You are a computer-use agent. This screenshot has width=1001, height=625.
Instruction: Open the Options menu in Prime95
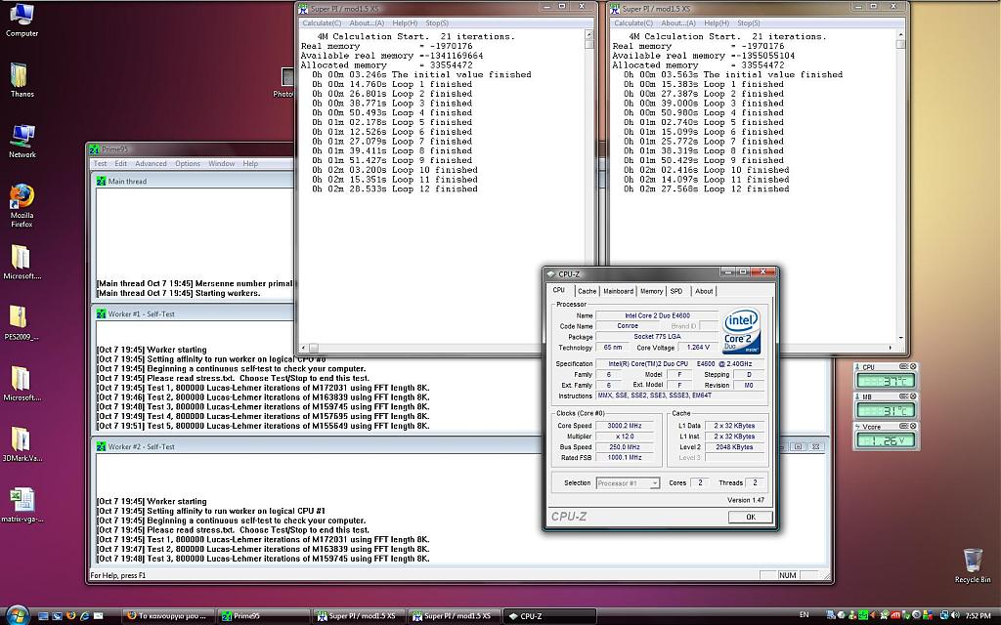tap(188, 164)
